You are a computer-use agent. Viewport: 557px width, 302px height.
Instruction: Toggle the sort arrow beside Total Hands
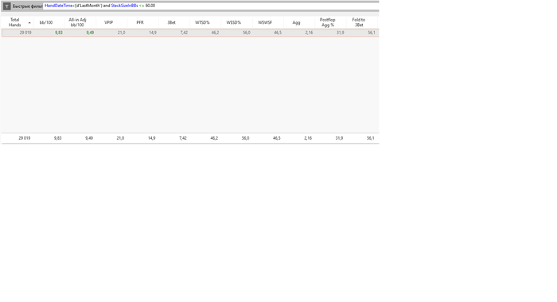pyautogui.click(x=29, y=23)
